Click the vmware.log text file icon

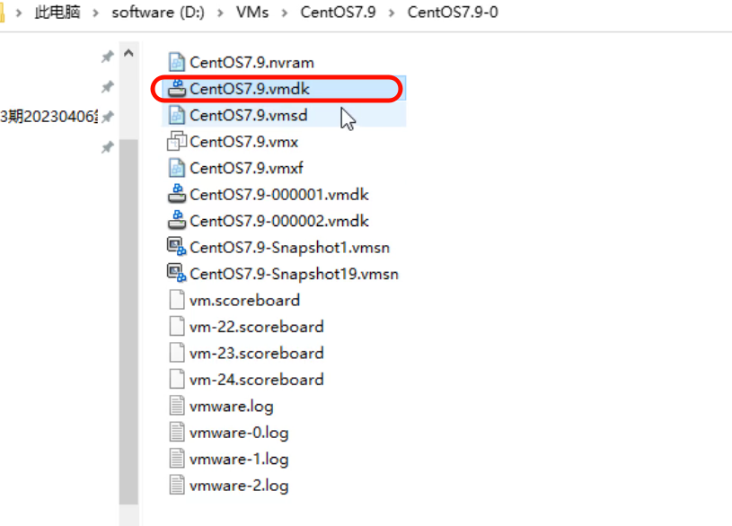tap(177, 406)
